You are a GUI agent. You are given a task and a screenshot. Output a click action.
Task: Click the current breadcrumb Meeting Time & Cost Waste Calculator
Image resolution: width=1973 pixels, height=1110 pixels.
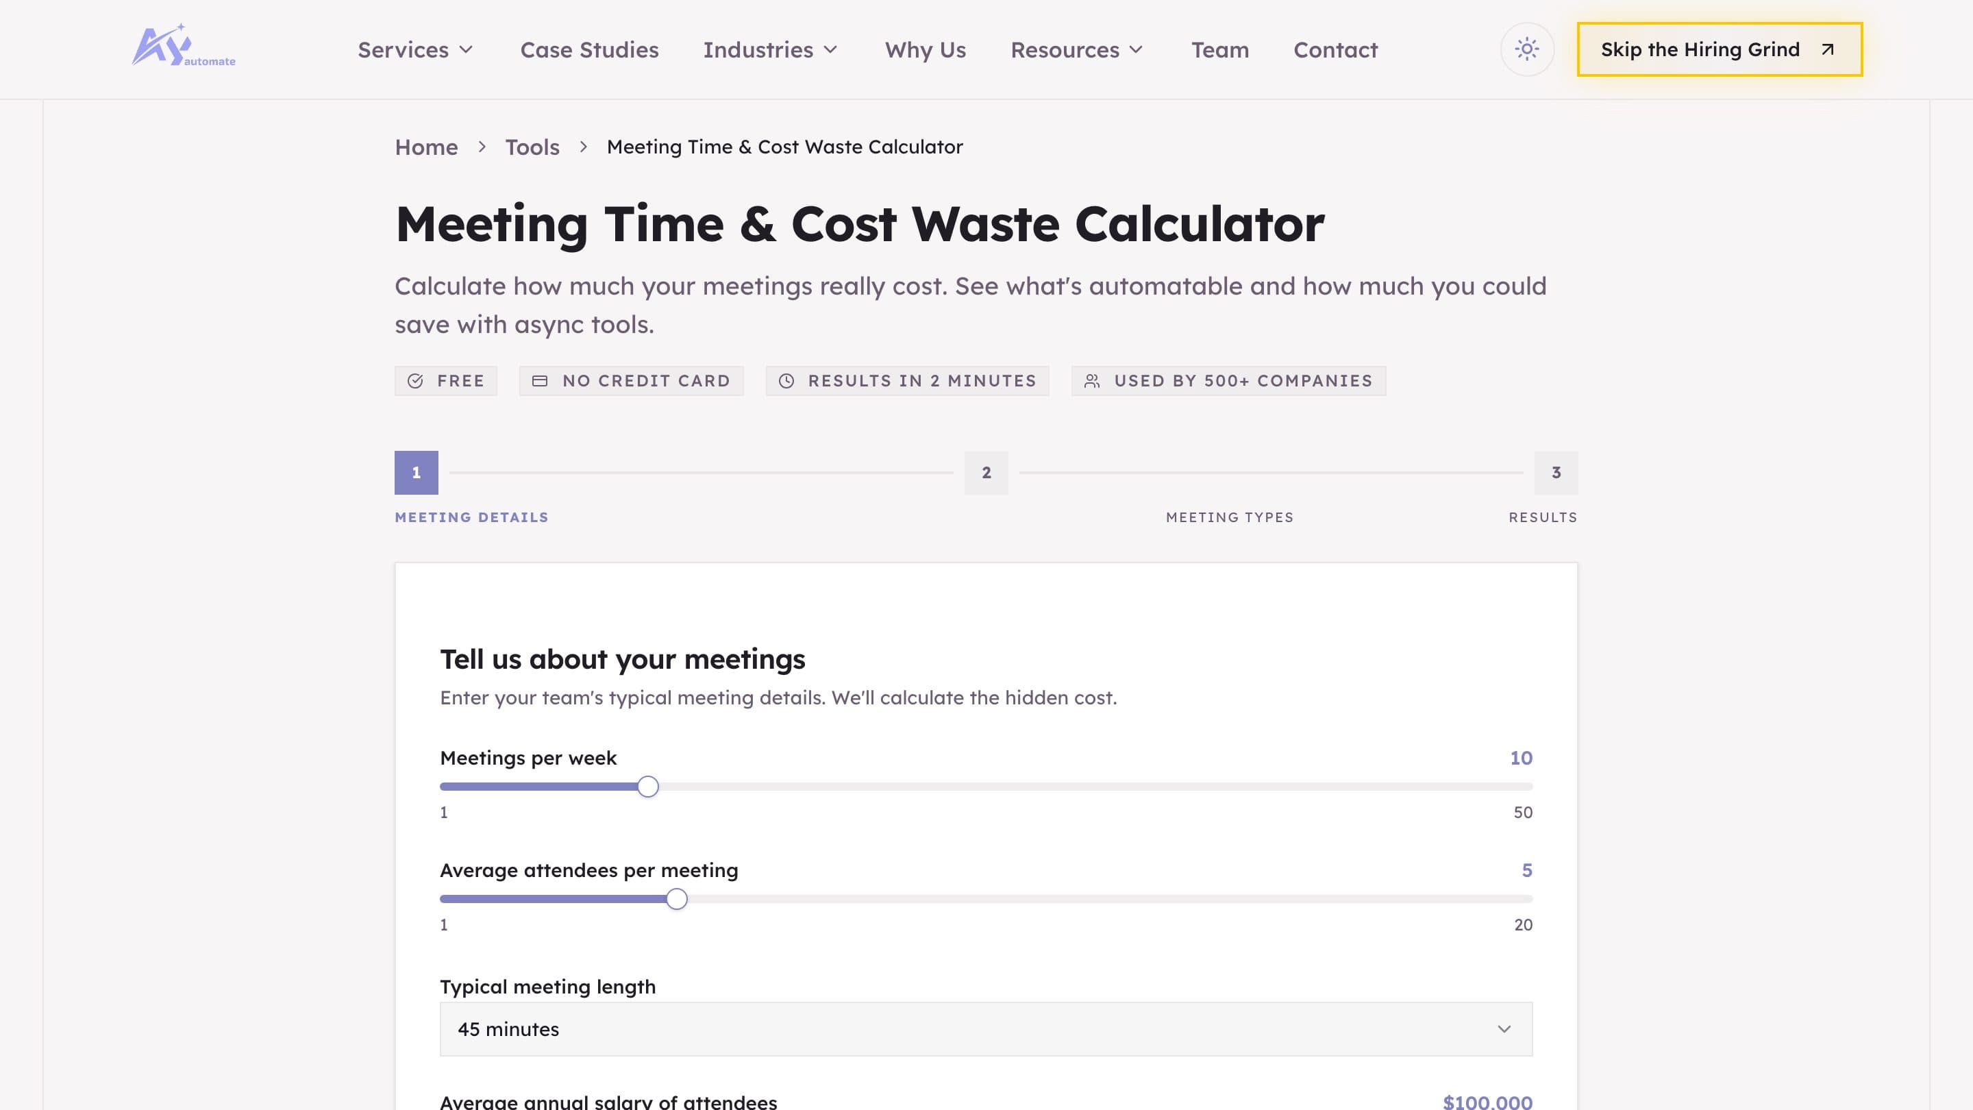pos(784,147)
